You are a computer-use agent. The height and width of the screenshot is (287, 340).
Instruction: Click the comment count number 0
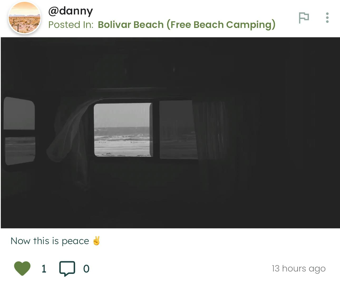pos(86,269)
